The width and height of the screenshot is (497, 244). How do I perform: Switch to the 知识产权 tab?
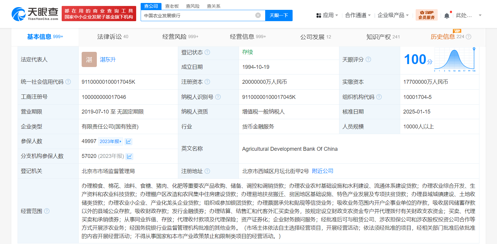click(383, 37)
